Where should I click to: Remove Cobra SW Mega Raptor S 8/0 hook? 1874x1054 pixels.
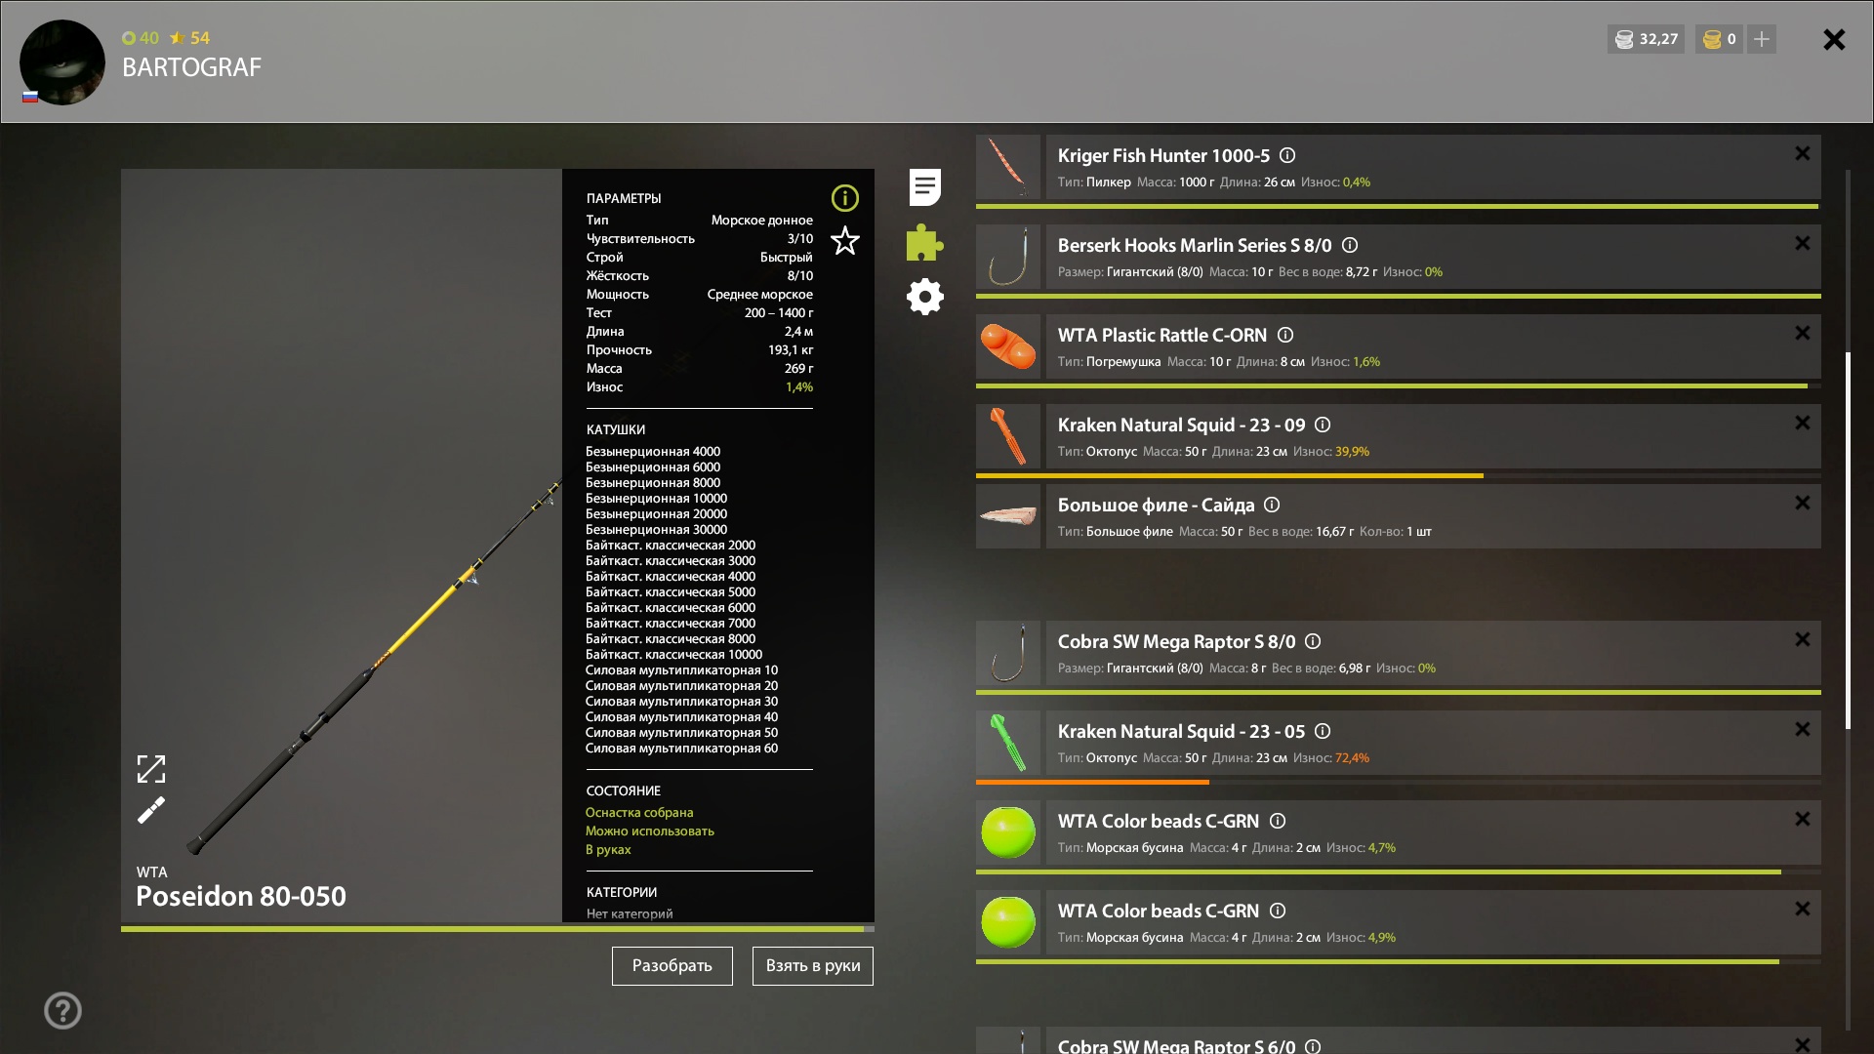click(1803, 639)
